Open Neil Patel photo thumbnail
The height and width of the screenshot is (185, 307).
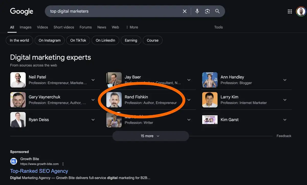18,80
